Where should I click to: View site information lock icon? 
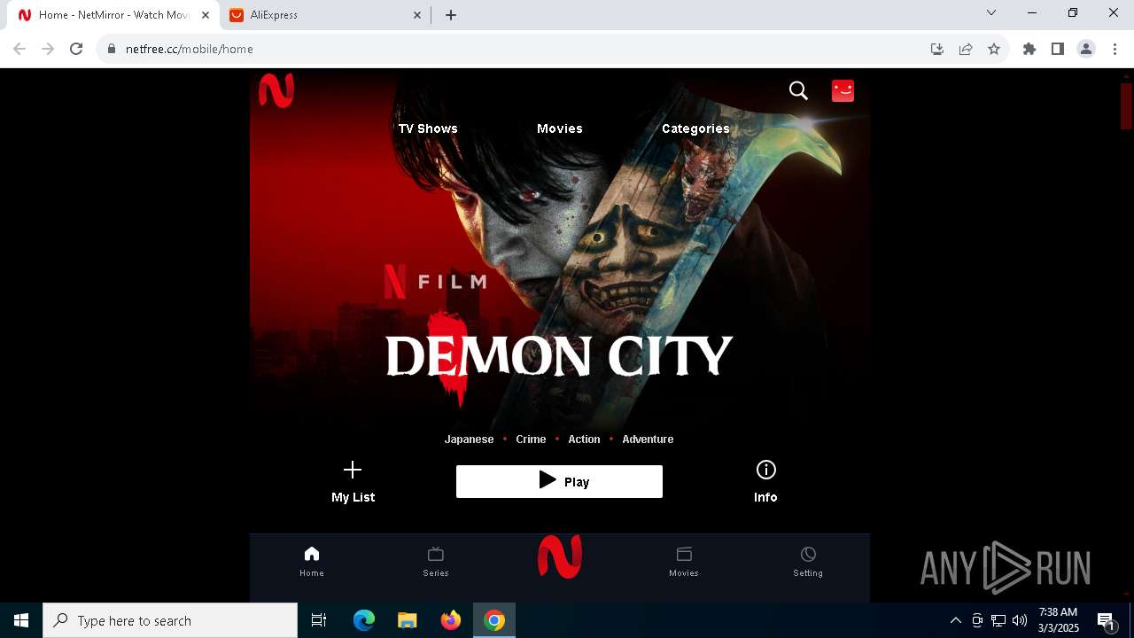(x=112, y=49)
